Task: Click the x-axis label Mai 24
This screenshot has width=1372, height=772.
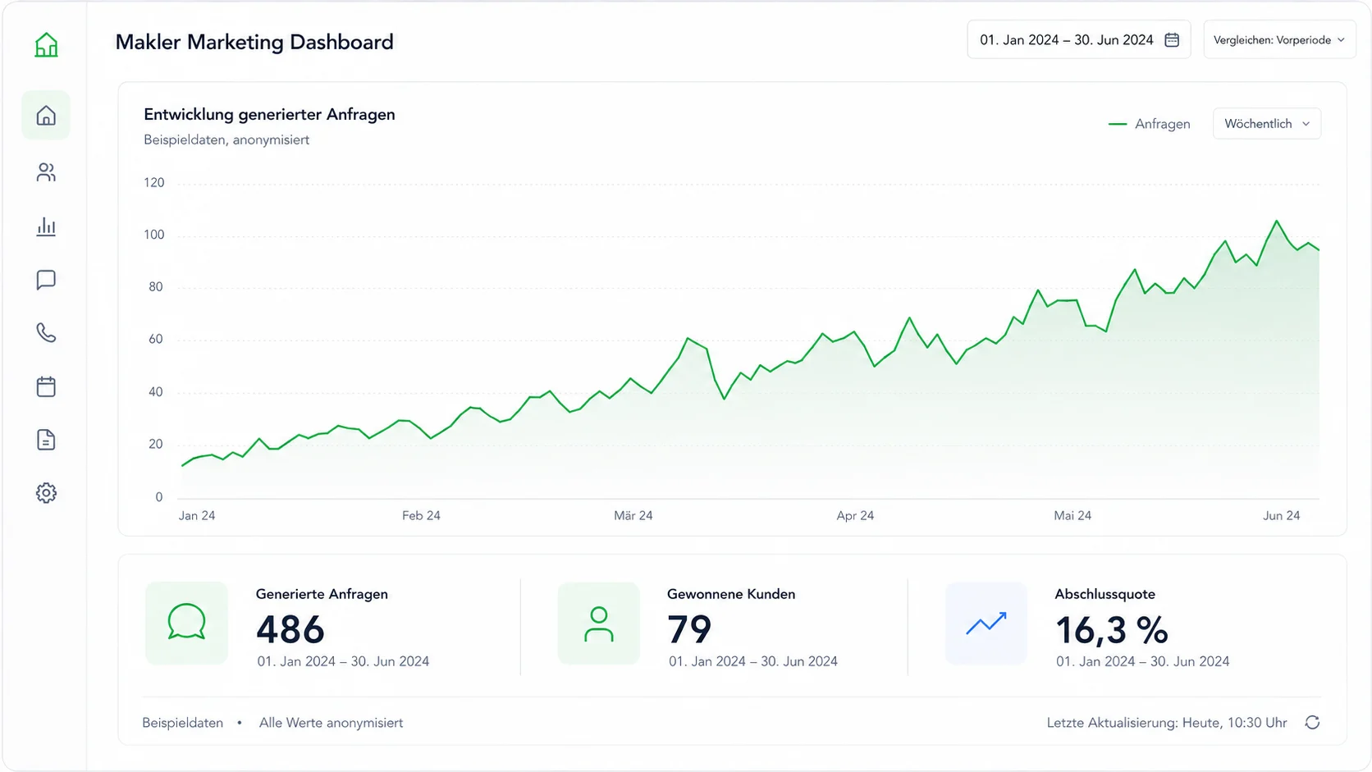Action: point(1072,515)
